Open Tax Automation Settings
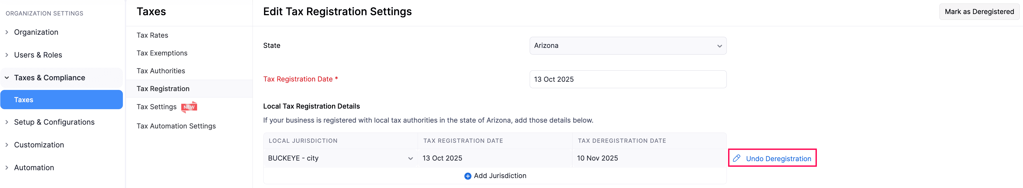Image resolution: width=1023 pixels, height=188 pixels. pos(176,126)
